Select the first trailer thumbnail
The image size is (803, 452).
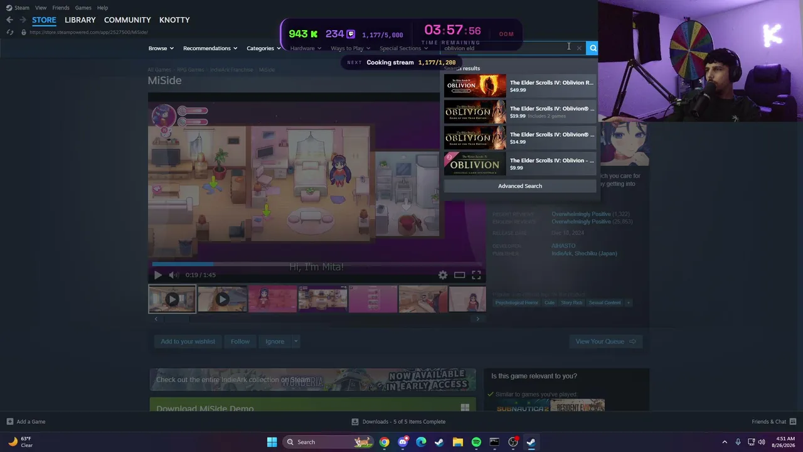(172, 299)
